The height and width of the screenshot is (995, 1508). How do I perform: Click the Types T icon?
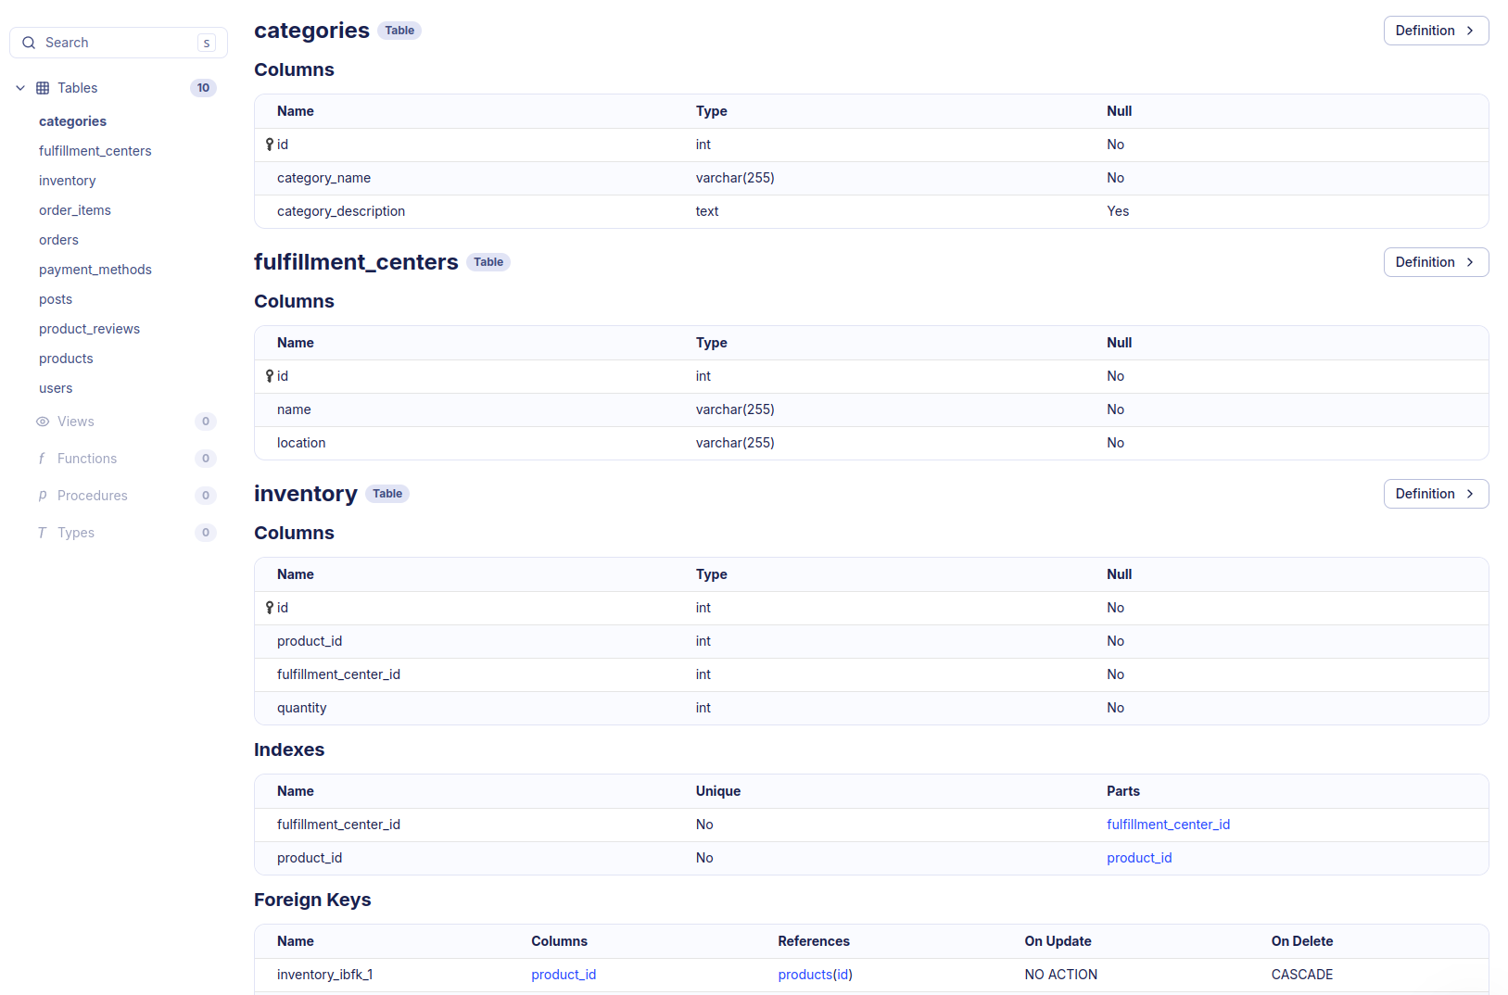point(42,533)
